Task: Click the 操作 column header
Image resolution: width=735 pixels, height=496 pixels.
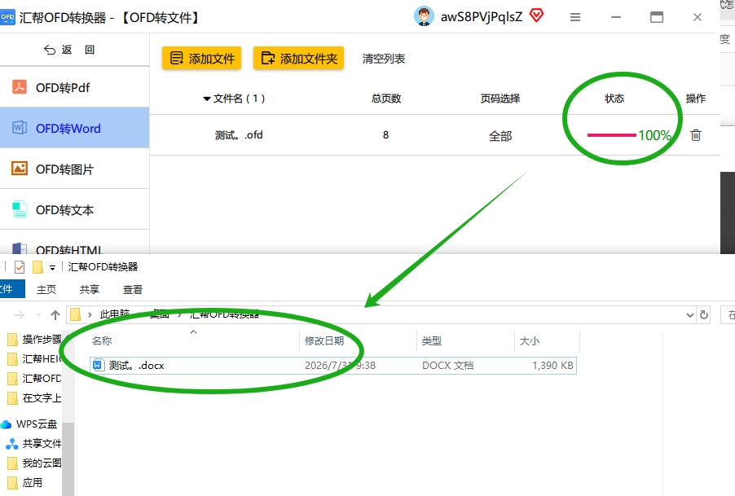Action: click(x=696, y=99)
